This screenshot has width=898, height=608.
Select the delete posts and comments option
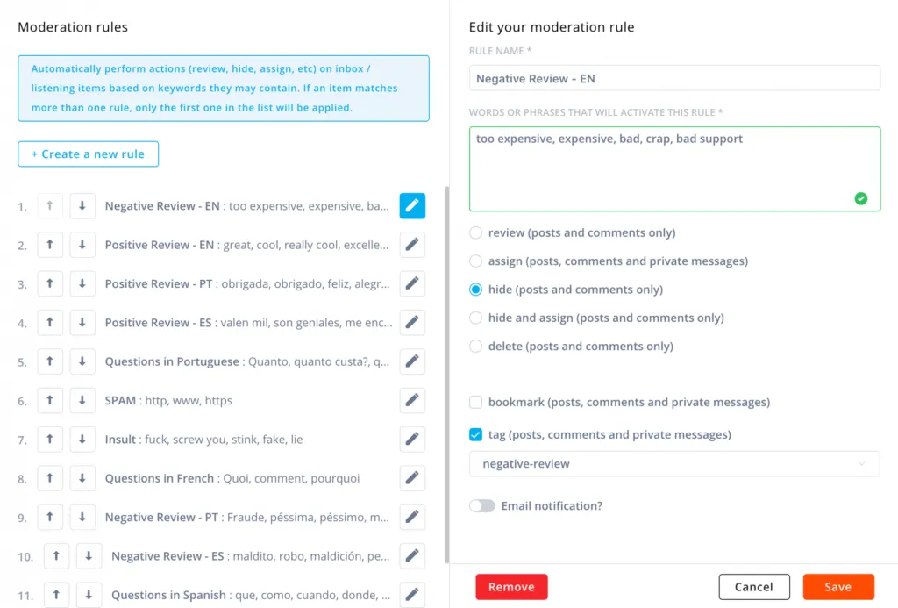(476, 347)
